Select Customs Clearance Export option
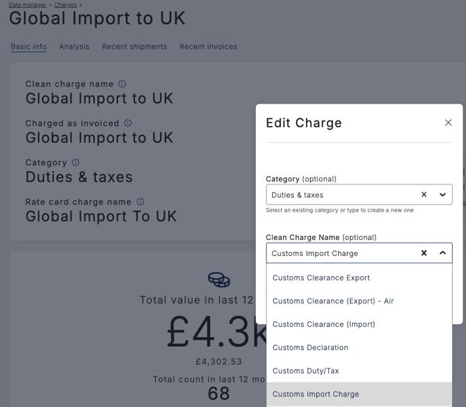Screen dimensions: 466x407 click(321, 278)
